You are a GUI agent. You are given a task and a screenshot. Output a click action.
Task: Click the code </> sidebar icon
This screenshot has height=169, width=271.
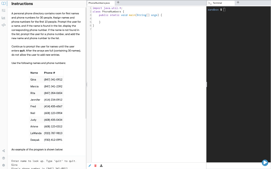[x=3, y=25]
